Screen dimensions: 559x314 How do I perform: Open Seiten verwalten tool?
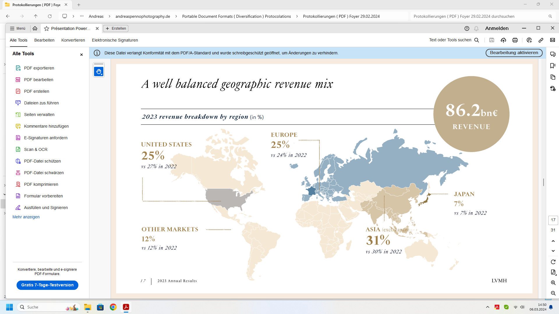pyautogui.click(x=39, y=115)
